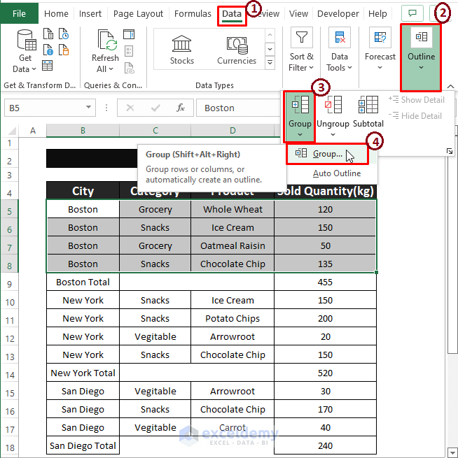Click the Cancel X in formula bar
458x458 pixels.
coord(130,108)
